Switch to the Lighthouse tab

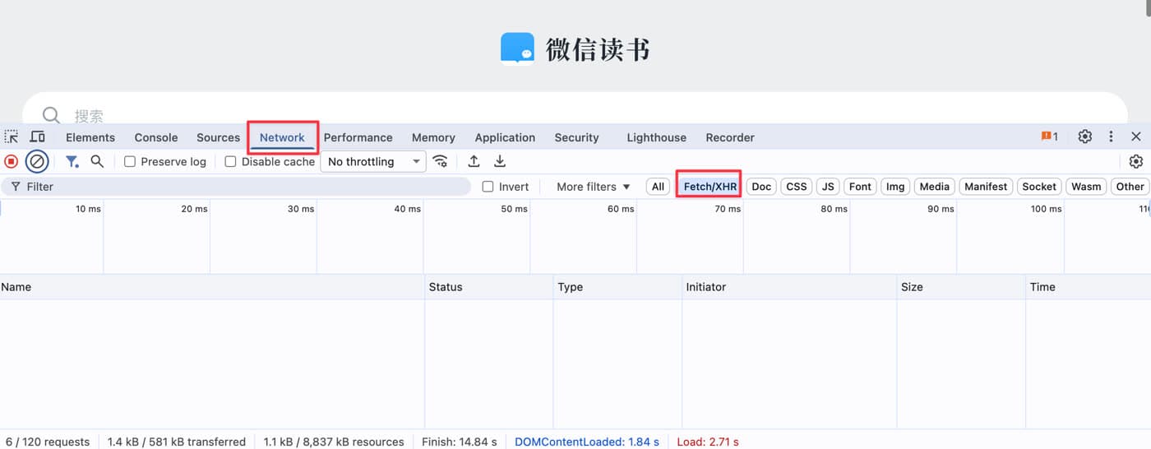[x=656, y=137]
